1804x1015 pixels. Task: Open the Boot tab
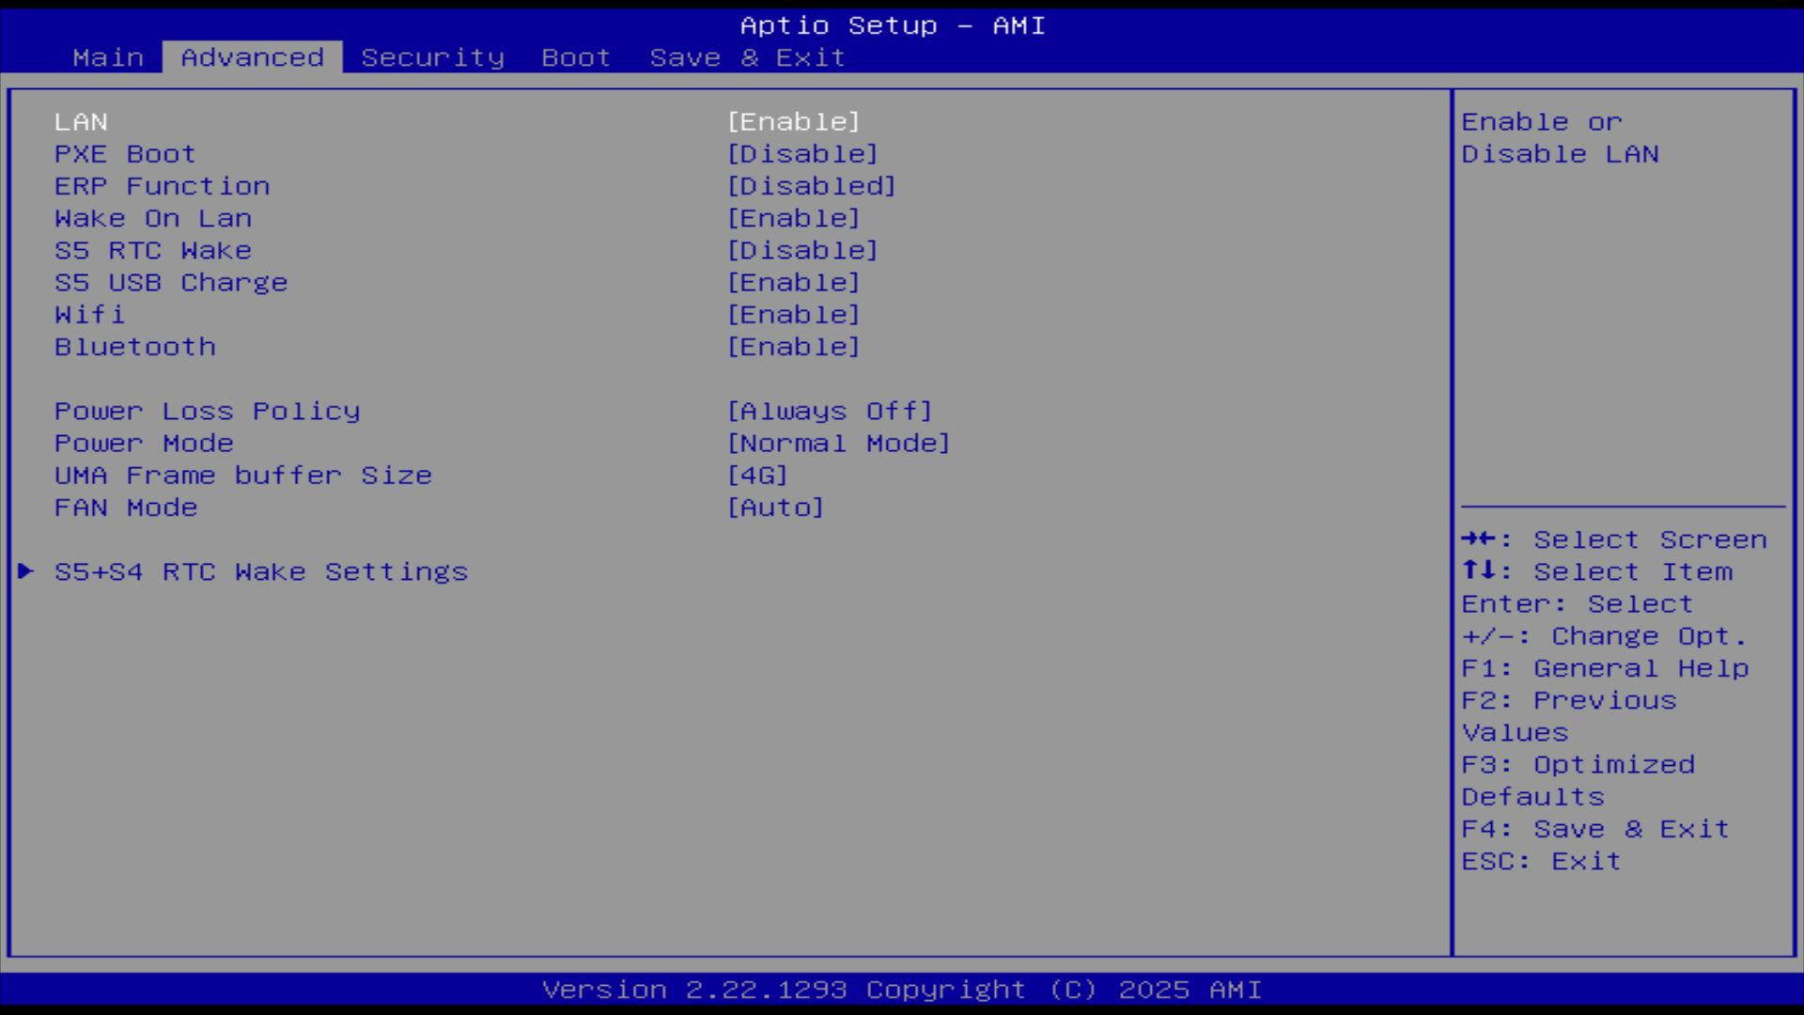pyautogui.click(x=576, y=57)
